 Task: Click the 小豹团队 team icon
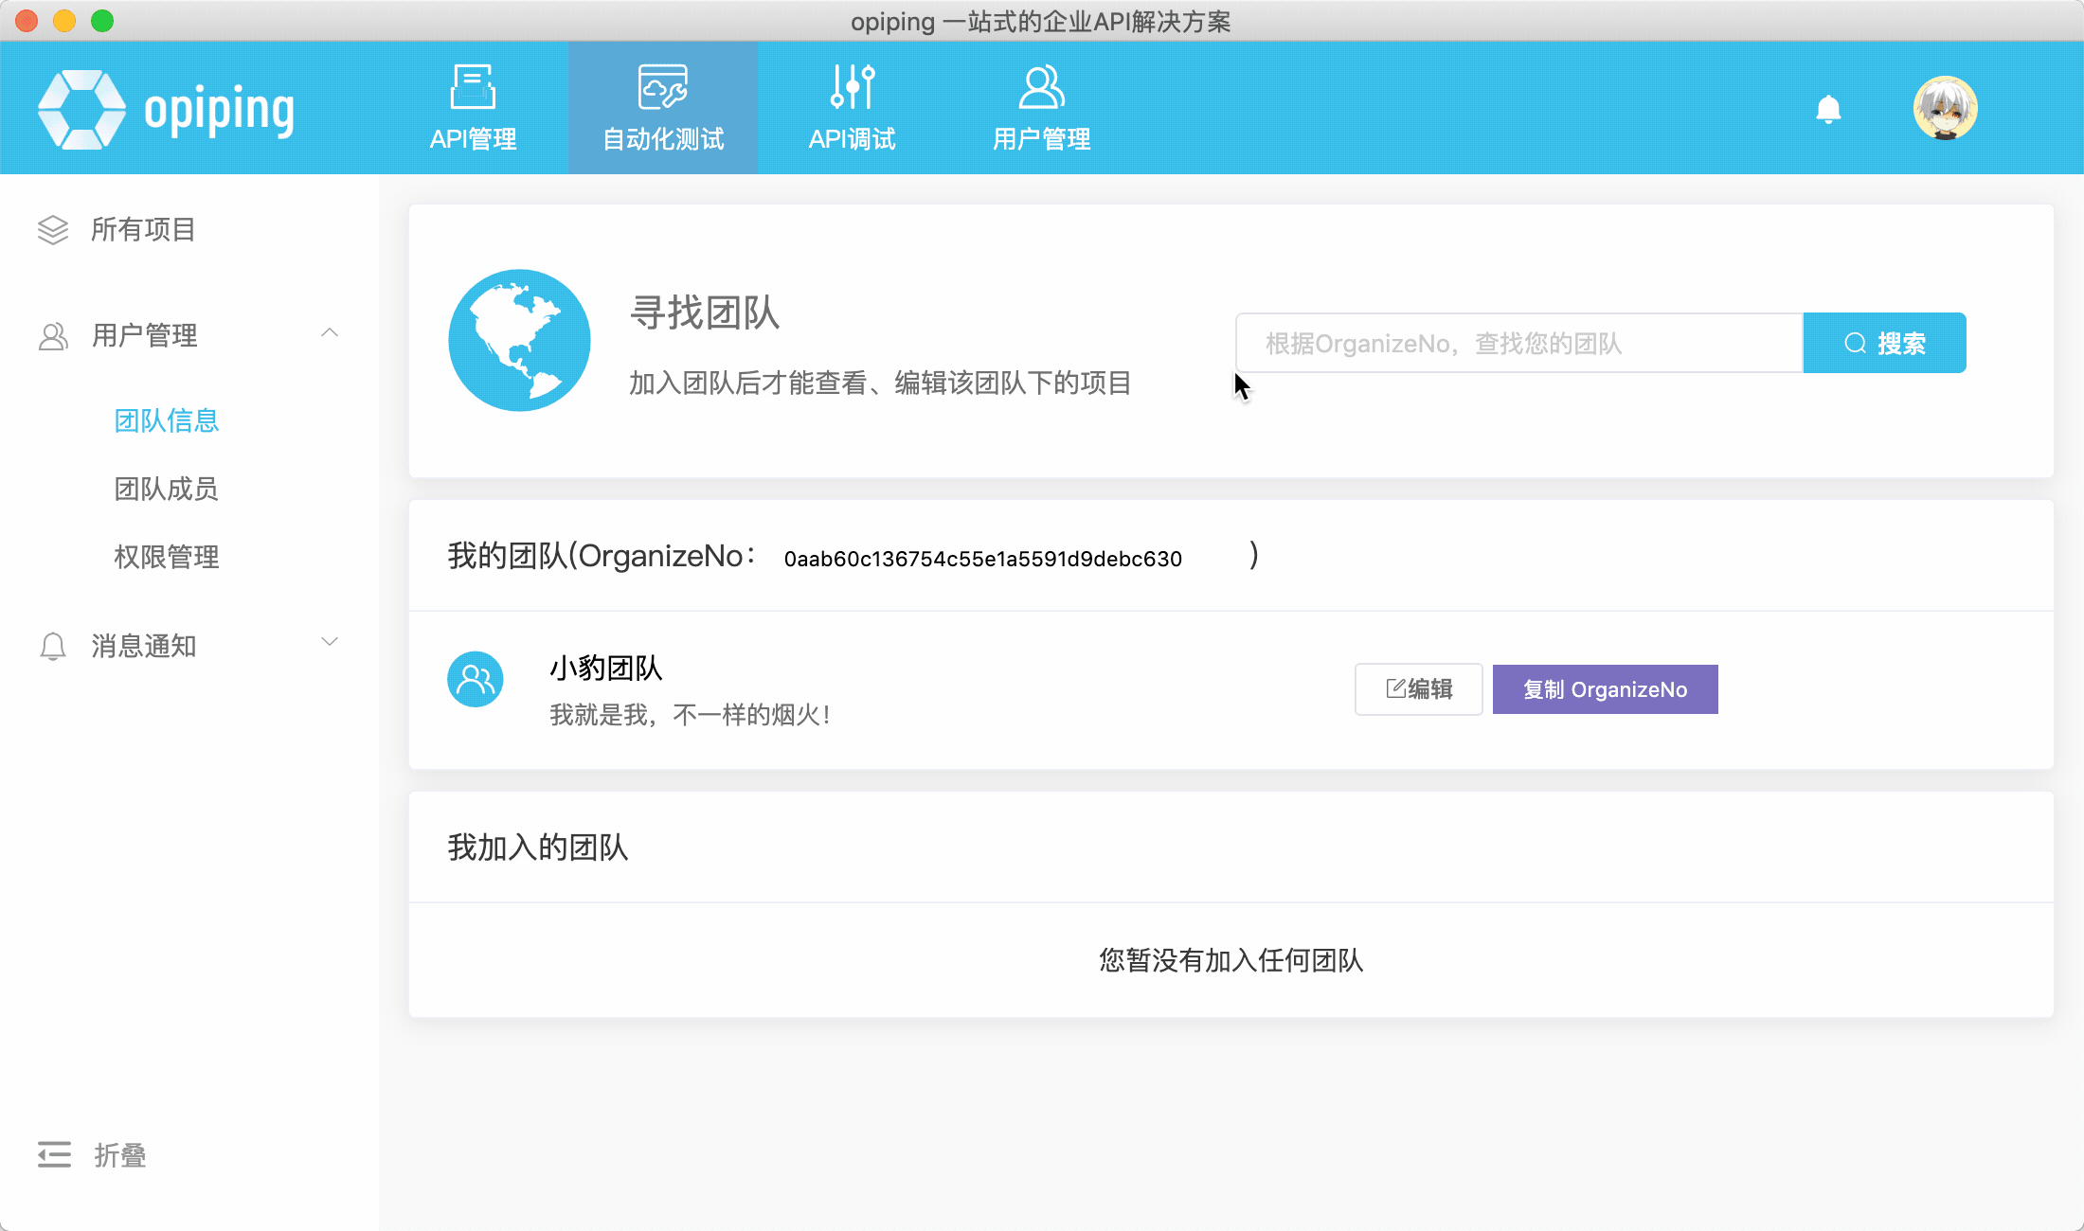tap(475, 679)
